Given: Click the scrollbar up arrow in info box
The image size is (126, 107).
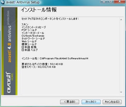Looking at the screenshot, I should point(121,20).
